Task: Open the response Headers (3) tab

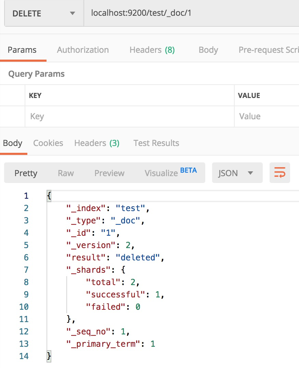Action: click(x=97, y=143)
